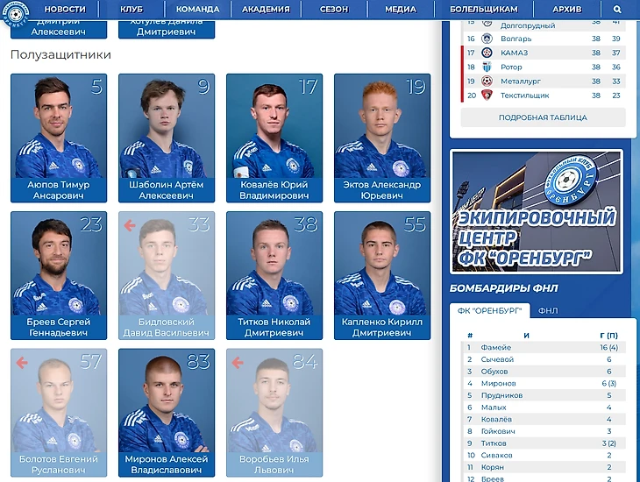
Task: Click the red arrow on Бидловский card
Action: pyautogui.click(x=130, y=225)
